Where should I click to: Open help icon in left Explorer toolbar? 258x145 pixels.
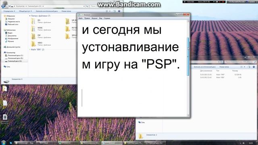119,11
